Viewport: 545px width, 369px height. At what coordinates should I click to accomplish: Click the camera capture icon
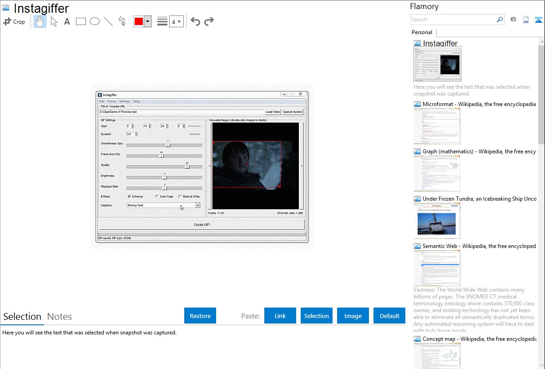pos(513,20)
